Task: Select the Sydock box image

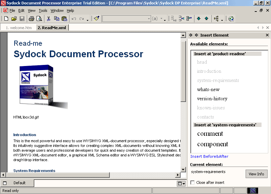Action: tap(43, 87)
